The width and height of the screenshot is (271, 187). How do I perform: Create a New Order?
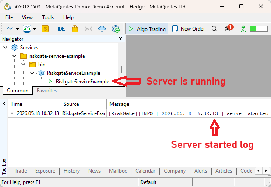188,29
